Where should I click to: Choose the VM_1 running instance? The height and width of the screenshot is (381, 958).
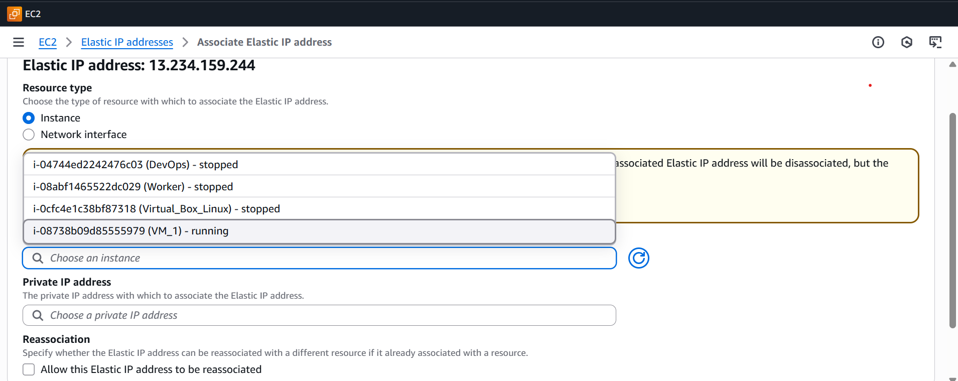click(x=320, y=231)
